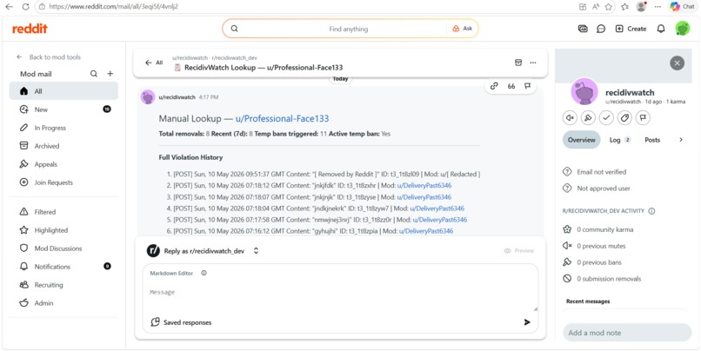This screenshot has width=701, height=351.
Task: Click the Add a mod note field
Action: (627, 333)
